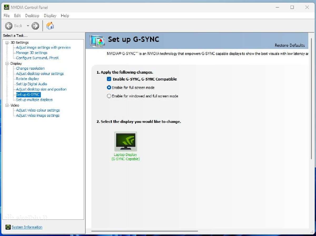Open the Desktop menu
This screenshot has width=316, height=236.
pos(32,16)
